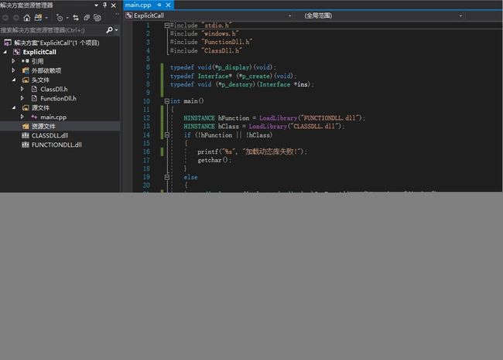Select the 资源文件 folder
Image resolution: width=503 pixels, height=360 pixels.
pos(43,126)
